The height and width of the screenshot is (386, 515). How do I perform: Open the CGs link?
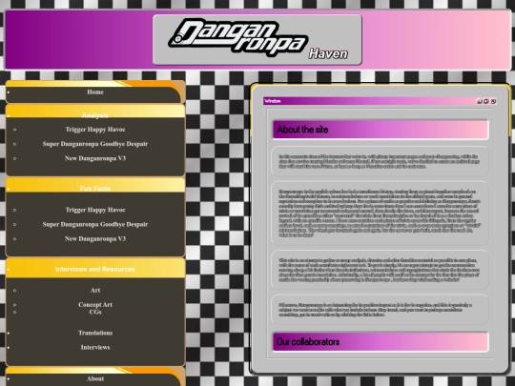95,312
